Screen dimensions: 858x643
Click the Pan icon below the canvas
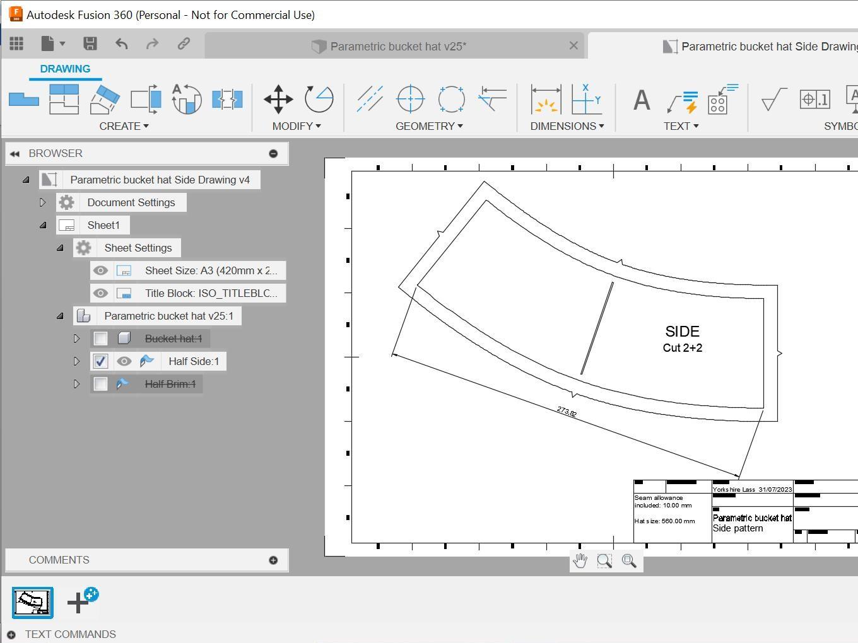(x=580, y=560)
